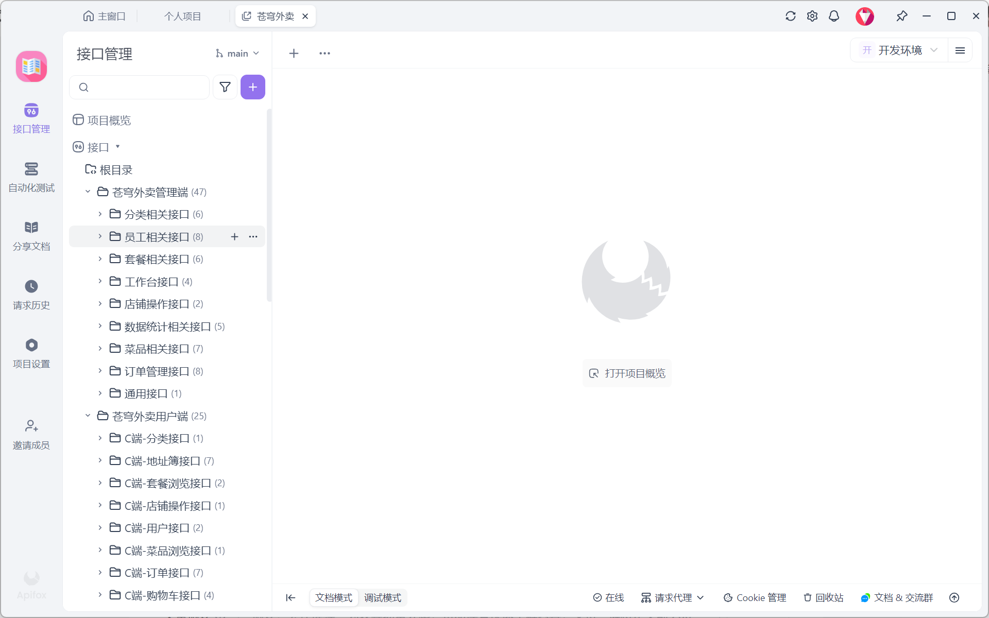Open 自动化测试 in left sidebar
Image resolution: width=989 pixels, height=618 pixels.
[31, 177]
